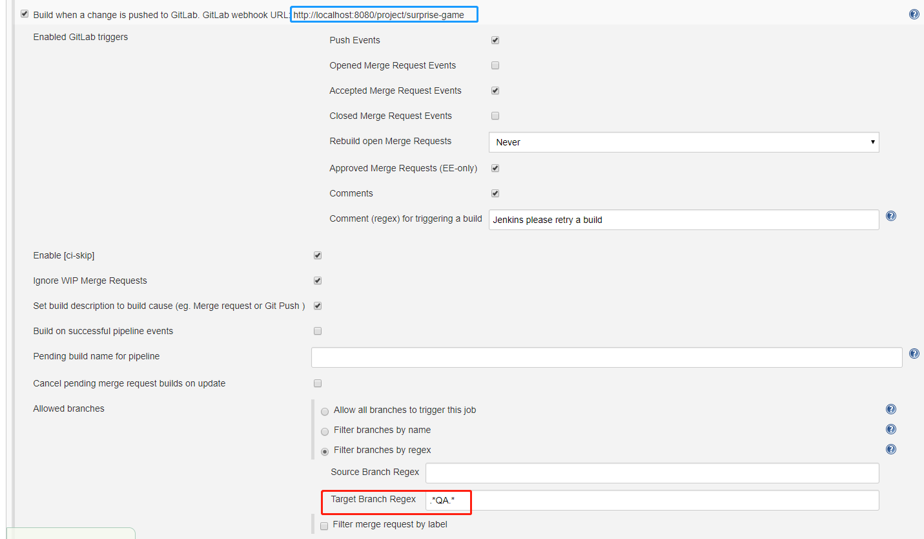Show help for allow all branches option
The image size is (924, 539).
pos(891,409)
